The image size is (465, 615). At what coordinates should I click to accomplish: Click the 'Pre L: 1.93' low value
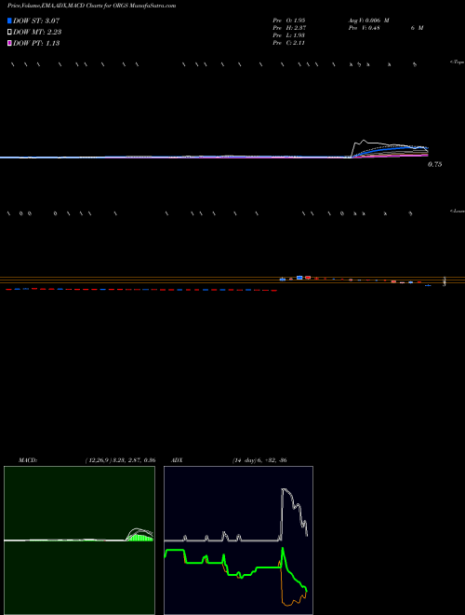[289, 35]
